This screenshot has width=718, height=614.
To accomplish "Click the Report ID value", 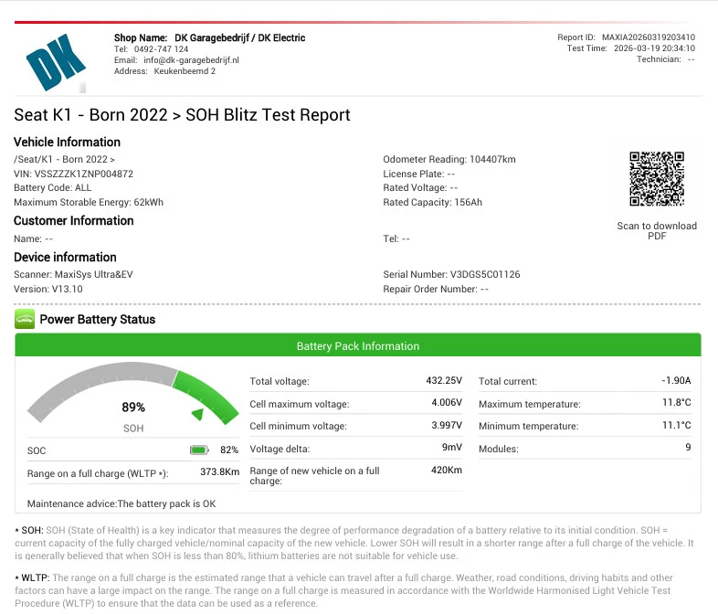I will [648, 37].
